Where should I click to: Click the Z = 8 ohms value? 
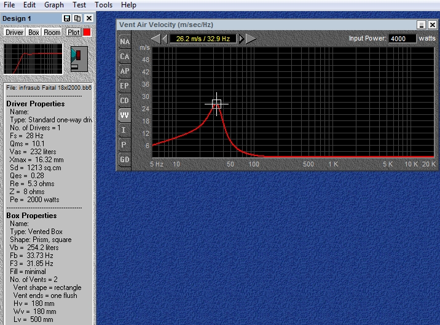(x=27, y=192)
